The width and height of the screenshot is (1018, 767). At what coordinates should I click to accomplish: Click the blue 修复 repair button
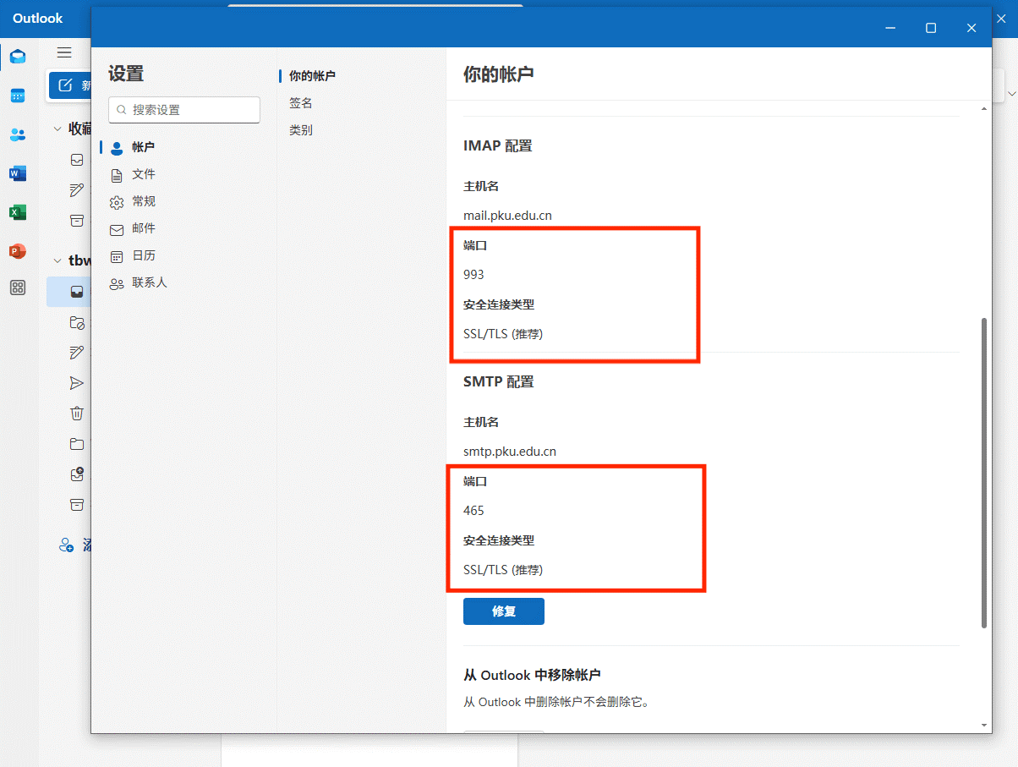[x=504, y=611]
